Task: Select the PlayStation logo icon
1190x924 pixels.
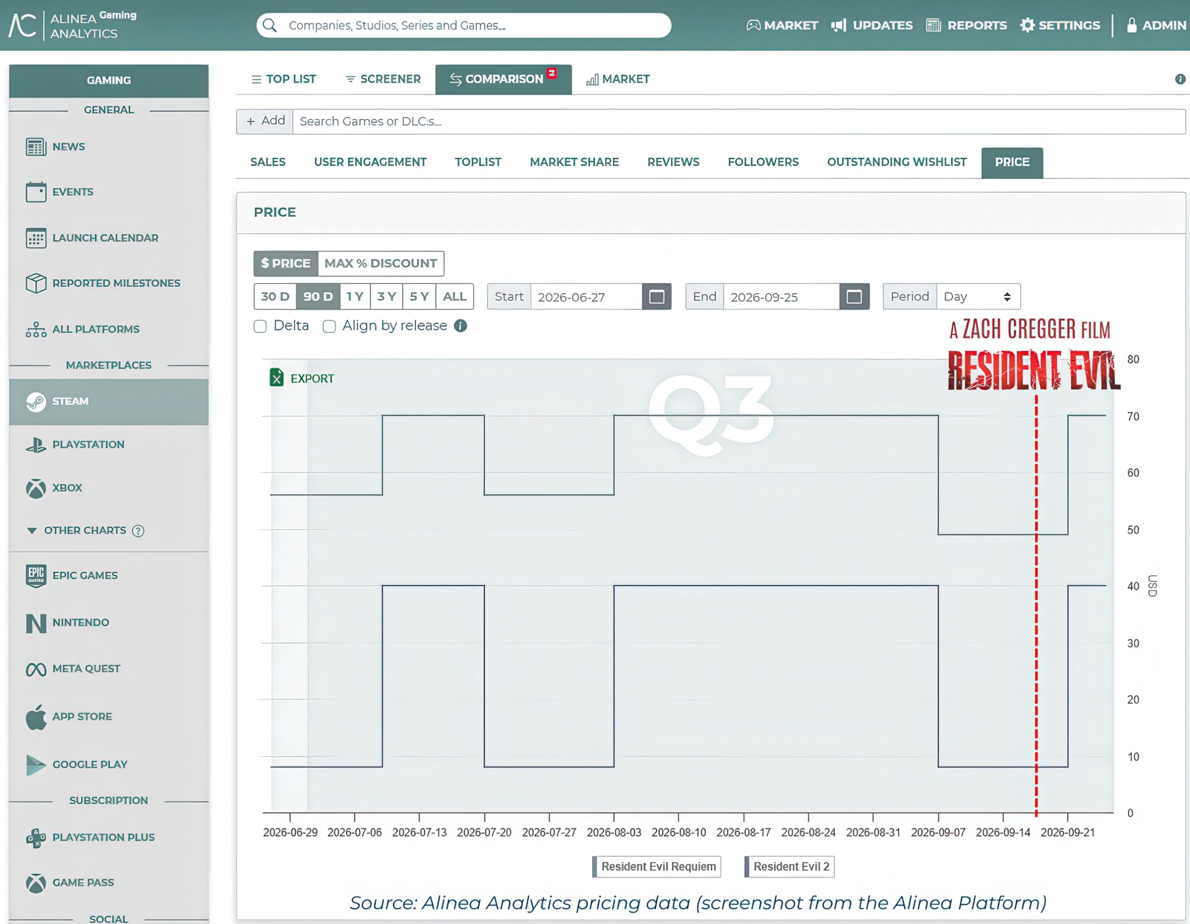Action: coord(36,444)
